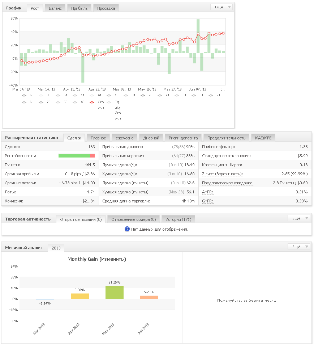This screenshot has width=314, height=344.
Task: Click the blue info icon
Action: (x=127, y=229)
